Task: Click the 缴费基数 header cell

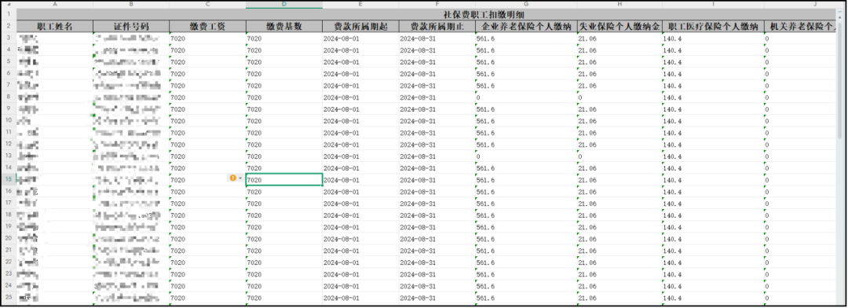Action: (x=284, y=26)
